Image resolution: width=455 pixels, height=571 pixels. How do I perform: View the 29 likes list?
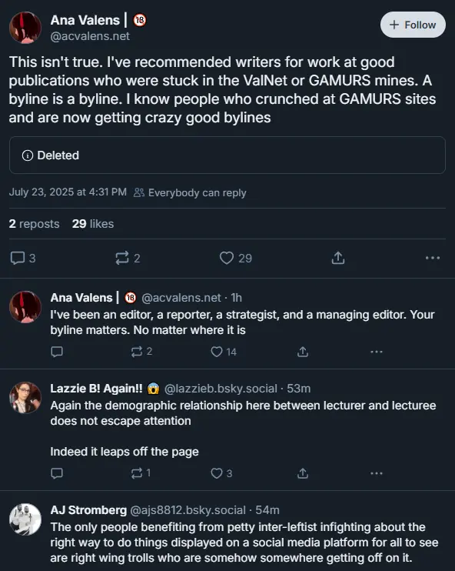[93, 224]
